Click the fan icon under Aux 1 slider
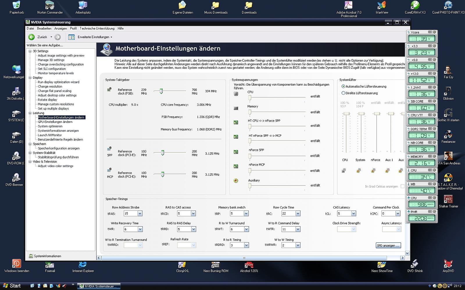This screenshot has width=465, height=290. click(387, 171)
